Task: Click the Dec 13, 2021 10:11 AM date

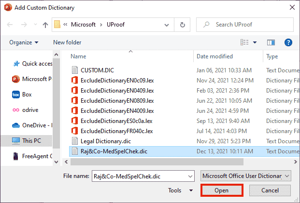Action: coord(225,151)
